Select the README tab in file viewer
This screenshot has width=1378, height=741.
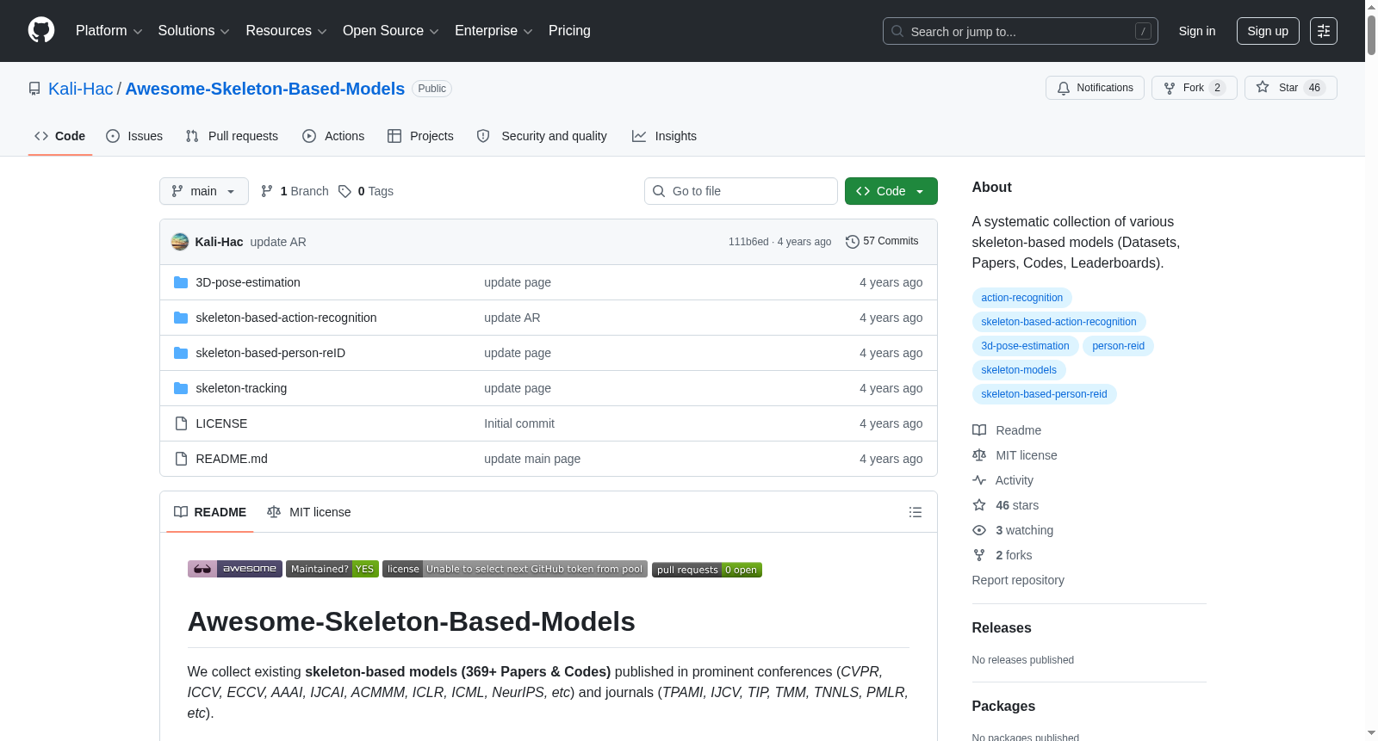click(210, 512)
